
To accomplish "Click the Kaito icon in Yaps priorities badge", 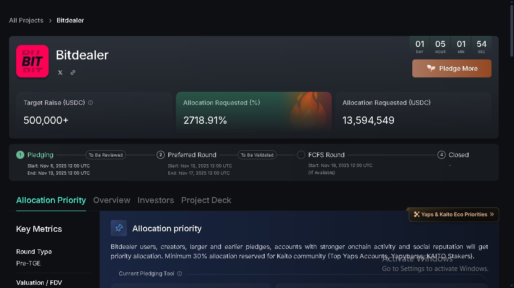I will click(417, 214).
